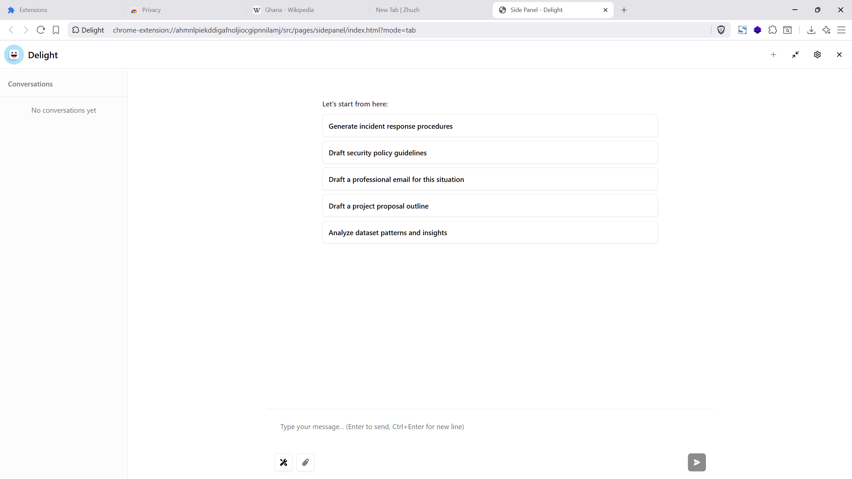
Task: Bookmark this page using bookmark icon
Action: (x=56, y=30)
